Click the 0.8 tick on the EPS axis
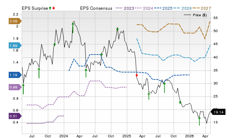Image resolution: width=232 pixels, height=138 pixels. point(16,99)
